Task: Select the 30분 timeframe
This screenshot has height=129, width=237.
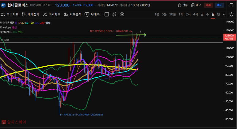Action: tap(172, 14)
